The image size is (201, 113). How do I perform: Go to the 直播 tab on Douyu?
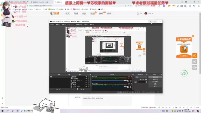(76, 14)
